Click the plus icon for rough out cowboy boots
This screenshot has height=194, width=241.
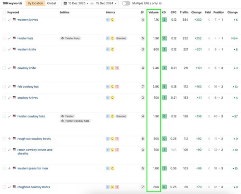coord(9,139)
